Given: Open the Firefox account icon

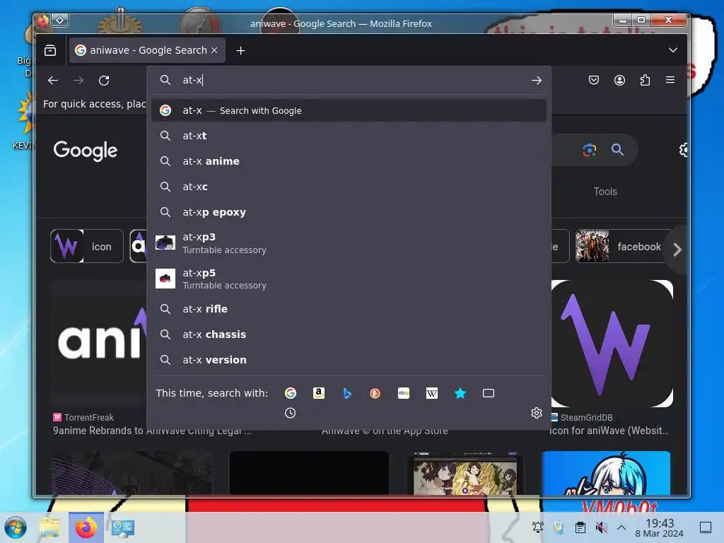Looking at the screenshot, I should click(619, 80).
